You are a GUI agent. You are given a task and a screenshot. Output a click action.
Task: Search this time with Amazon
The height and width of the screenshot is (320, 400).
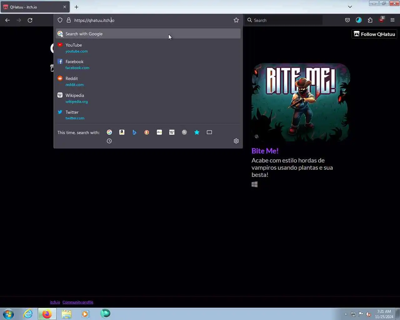pos(122,132)
